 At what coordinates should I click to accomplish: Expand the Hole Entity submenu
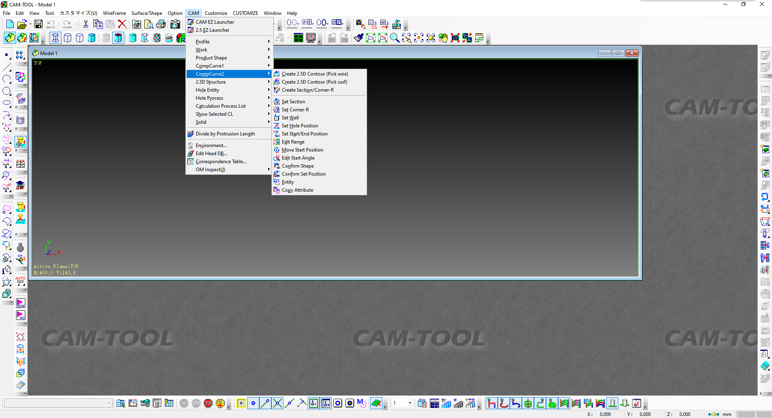pyautogui.click(x=230, y=90)
